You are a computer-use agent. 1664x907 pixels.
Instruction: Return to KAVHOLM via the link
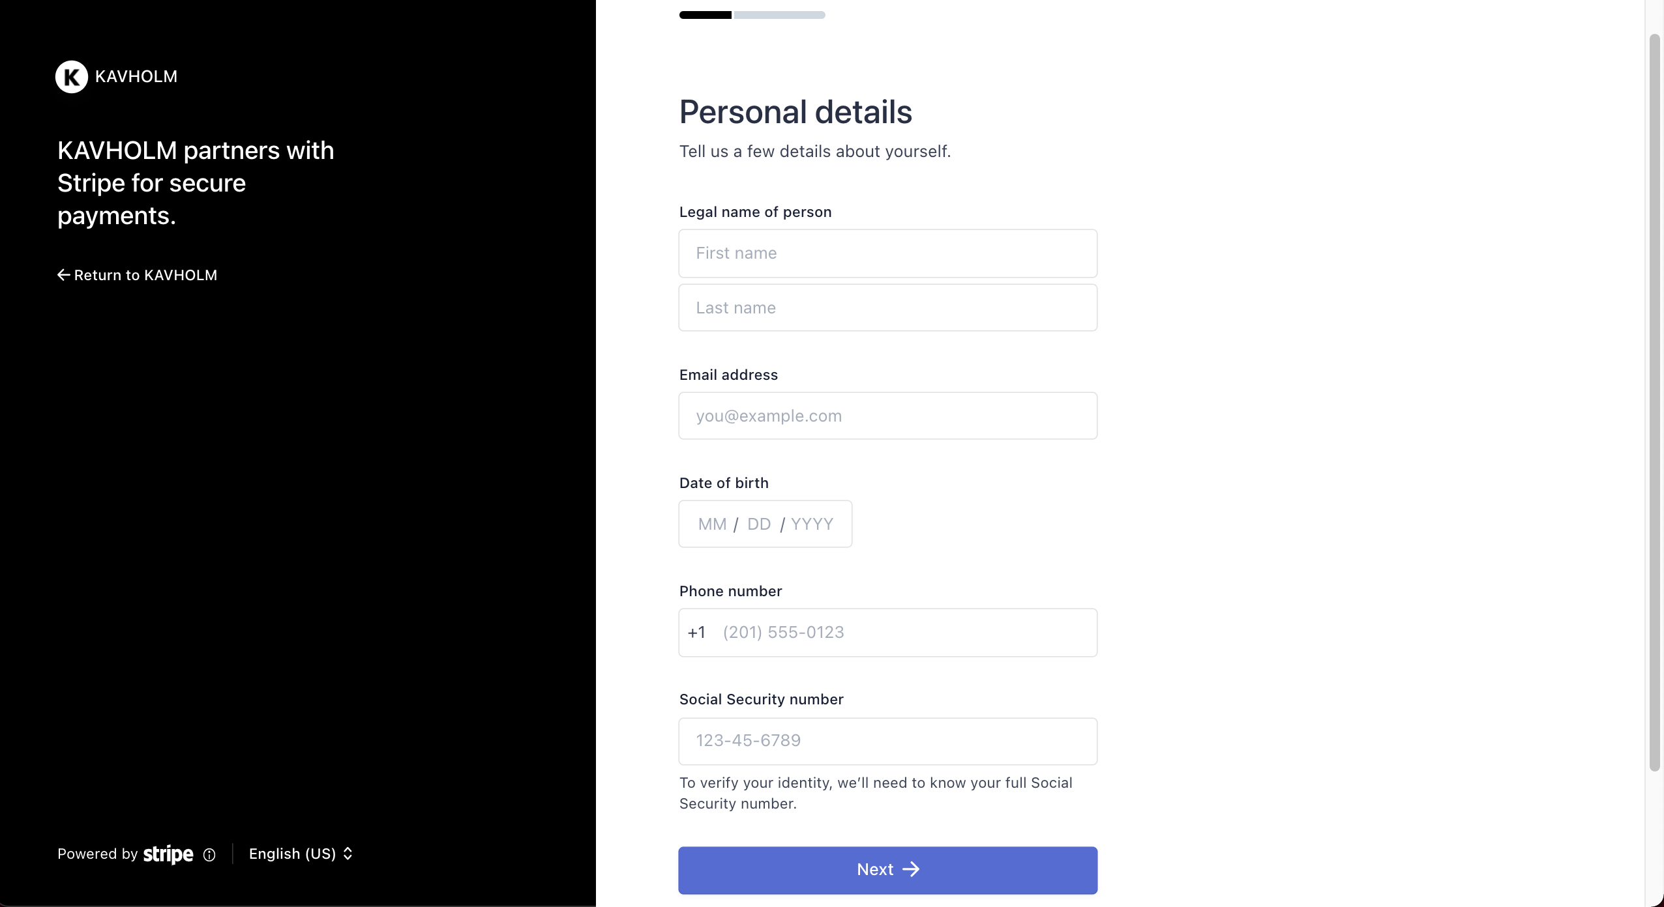138,275
